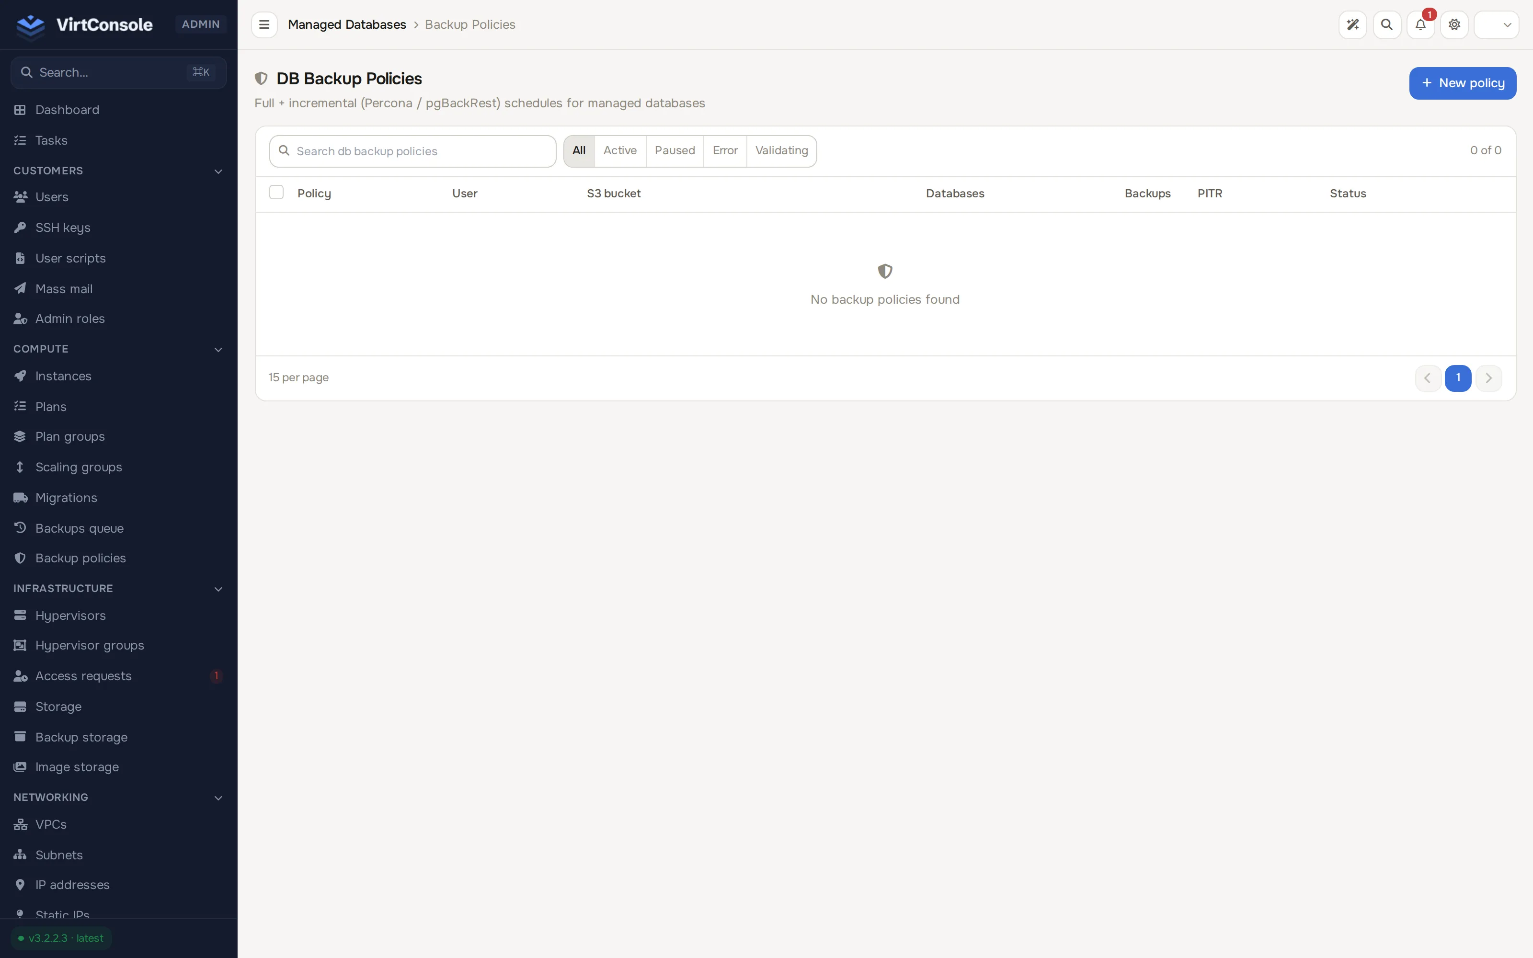Open the notifications bell
Viewport: 1533px width, 958px height.
(1420, 25)
